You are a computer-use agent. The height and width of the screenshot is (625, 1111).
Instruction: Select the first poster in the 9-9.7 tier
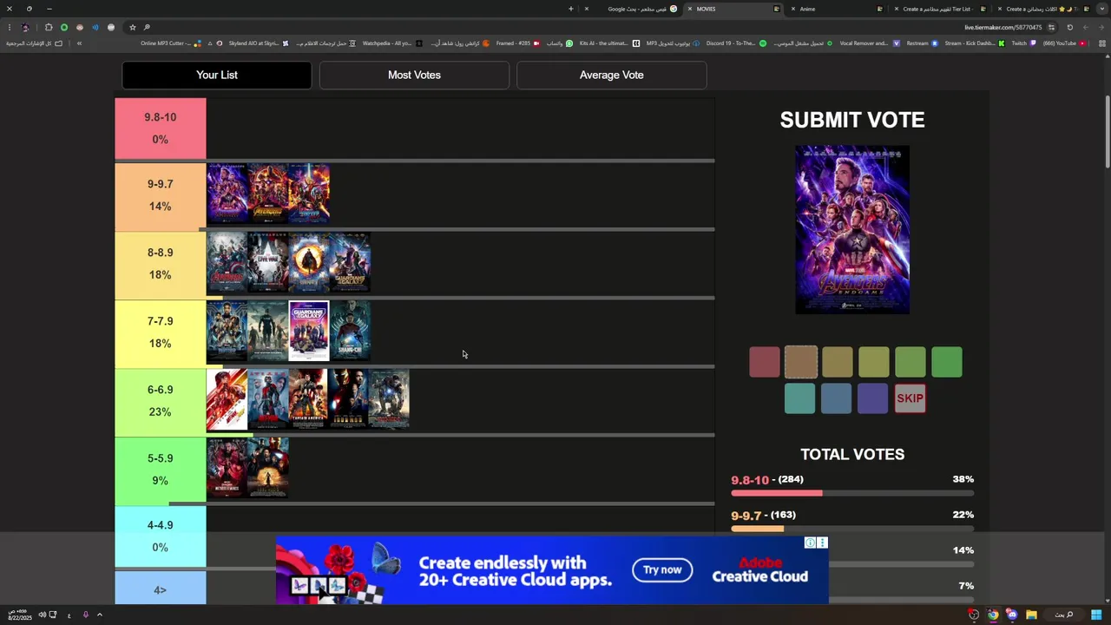227,194
